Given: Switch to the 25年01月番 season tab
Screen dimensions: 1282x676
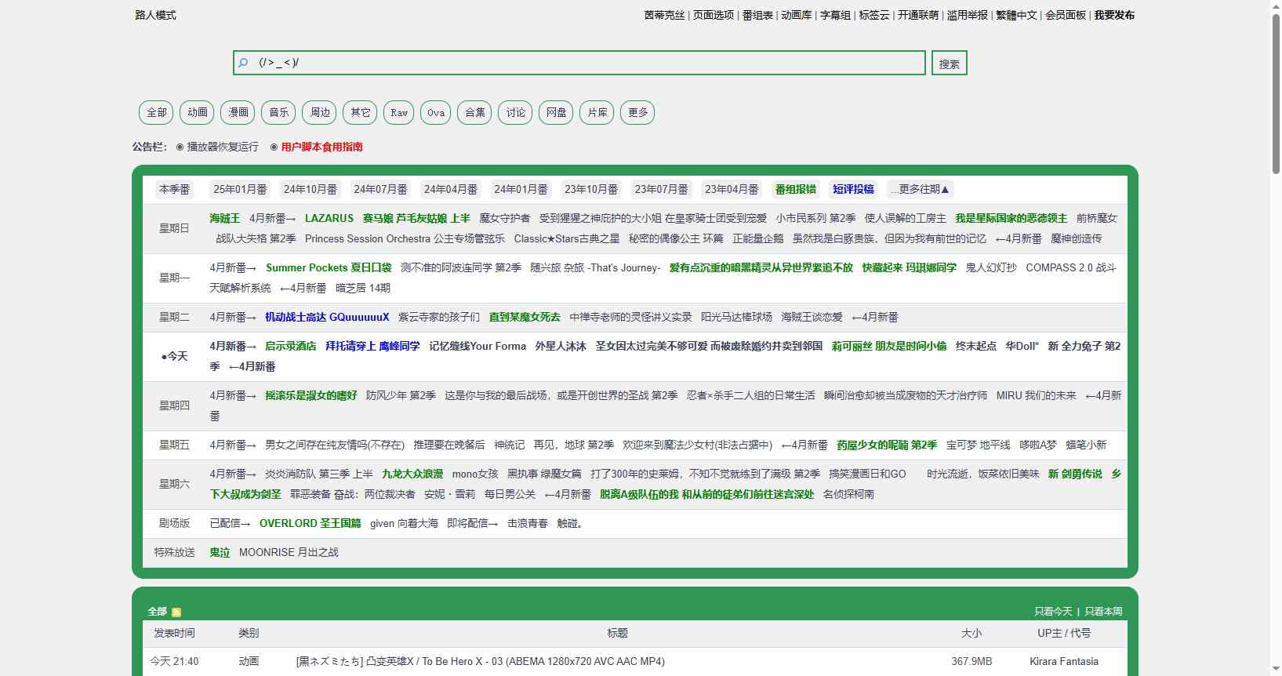Looking at the screenshot, I should 240,189.
